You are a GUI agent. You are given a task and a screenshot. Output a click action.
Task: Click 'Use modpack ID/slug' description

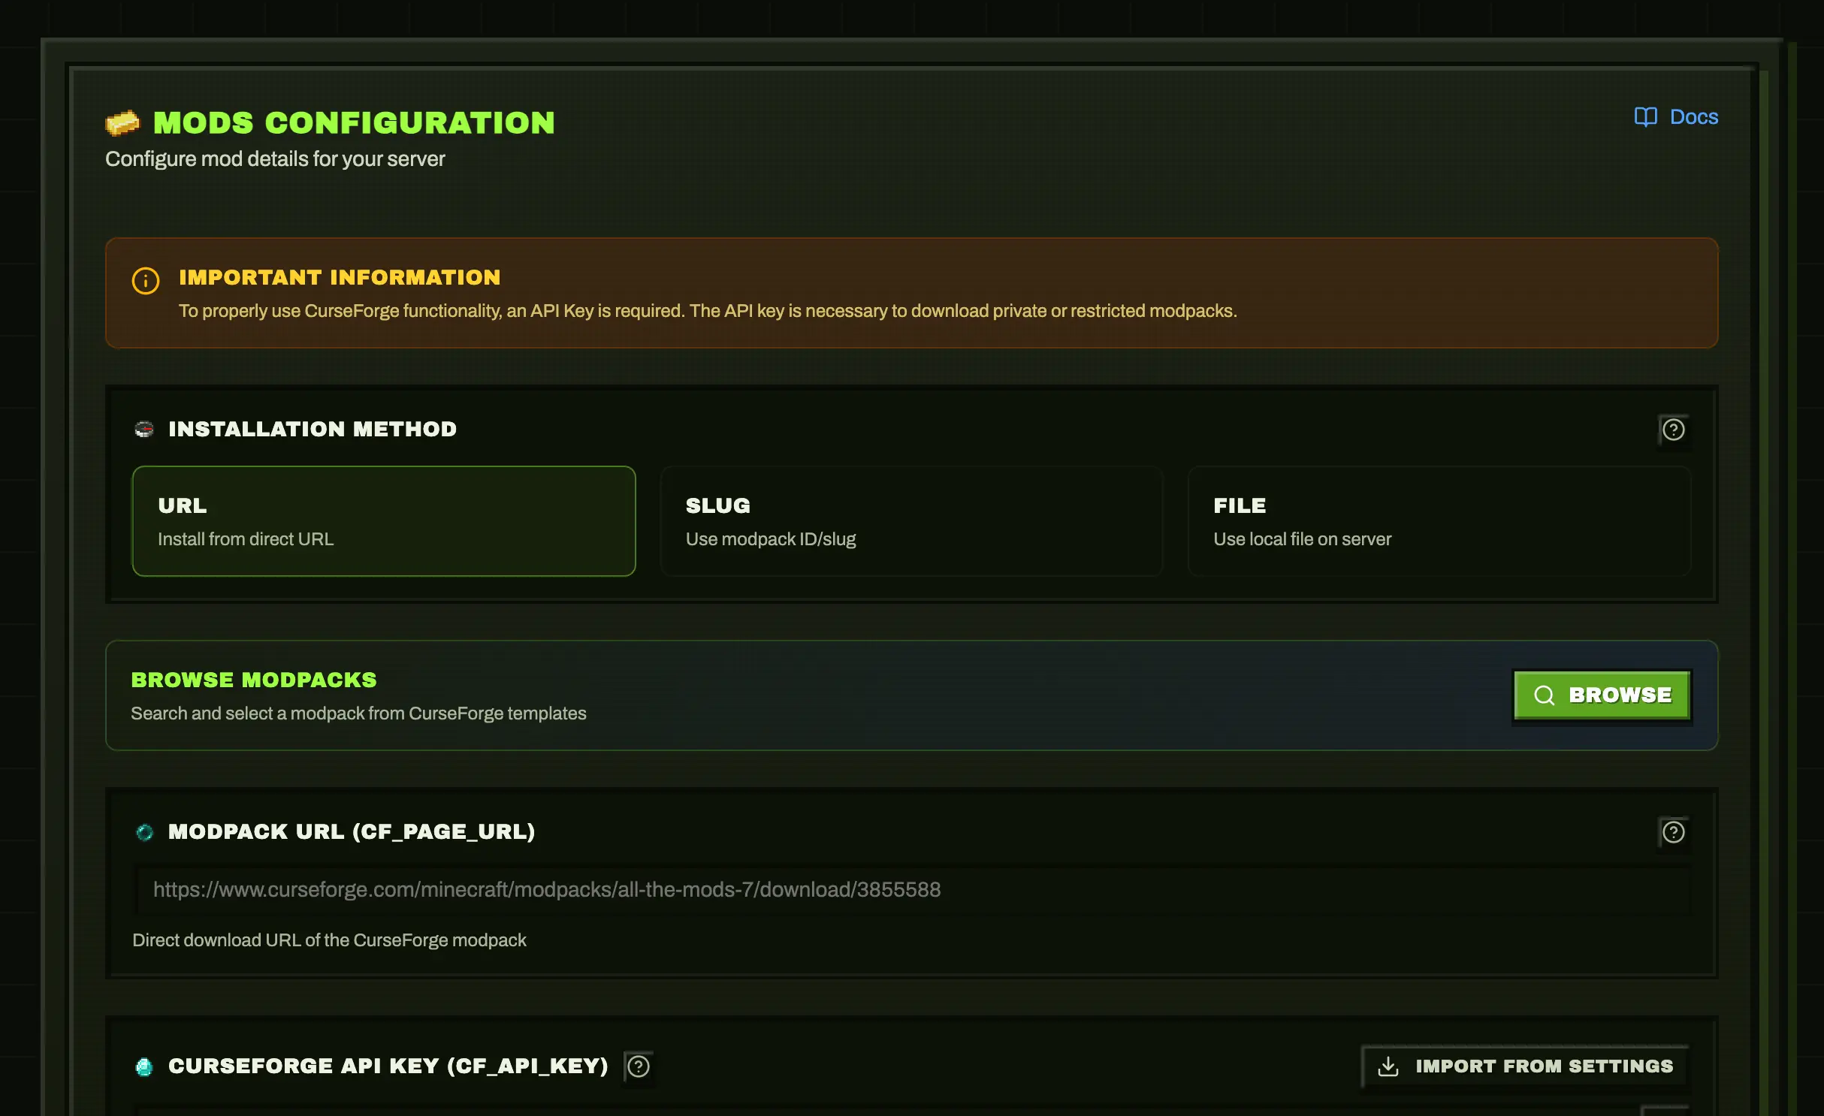(771, 539)
